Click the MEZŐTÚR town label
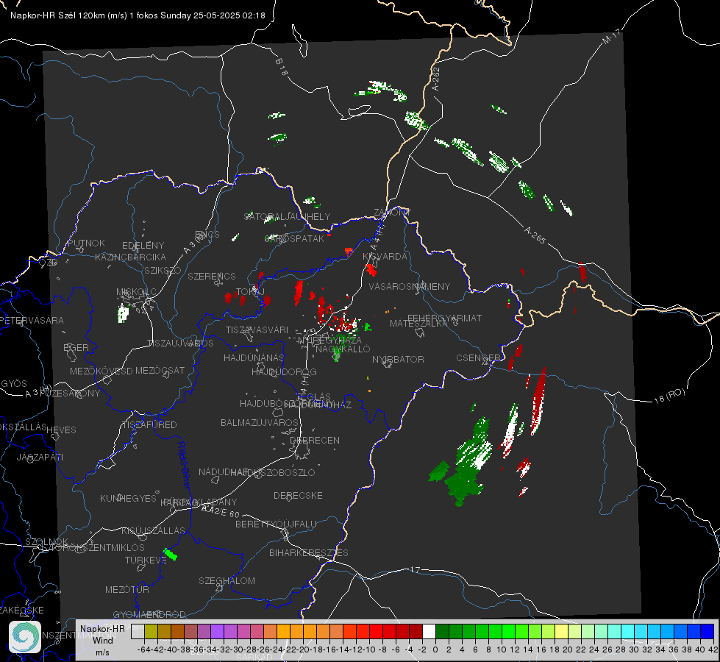The image size is (720, 662). tap(127, 589)
